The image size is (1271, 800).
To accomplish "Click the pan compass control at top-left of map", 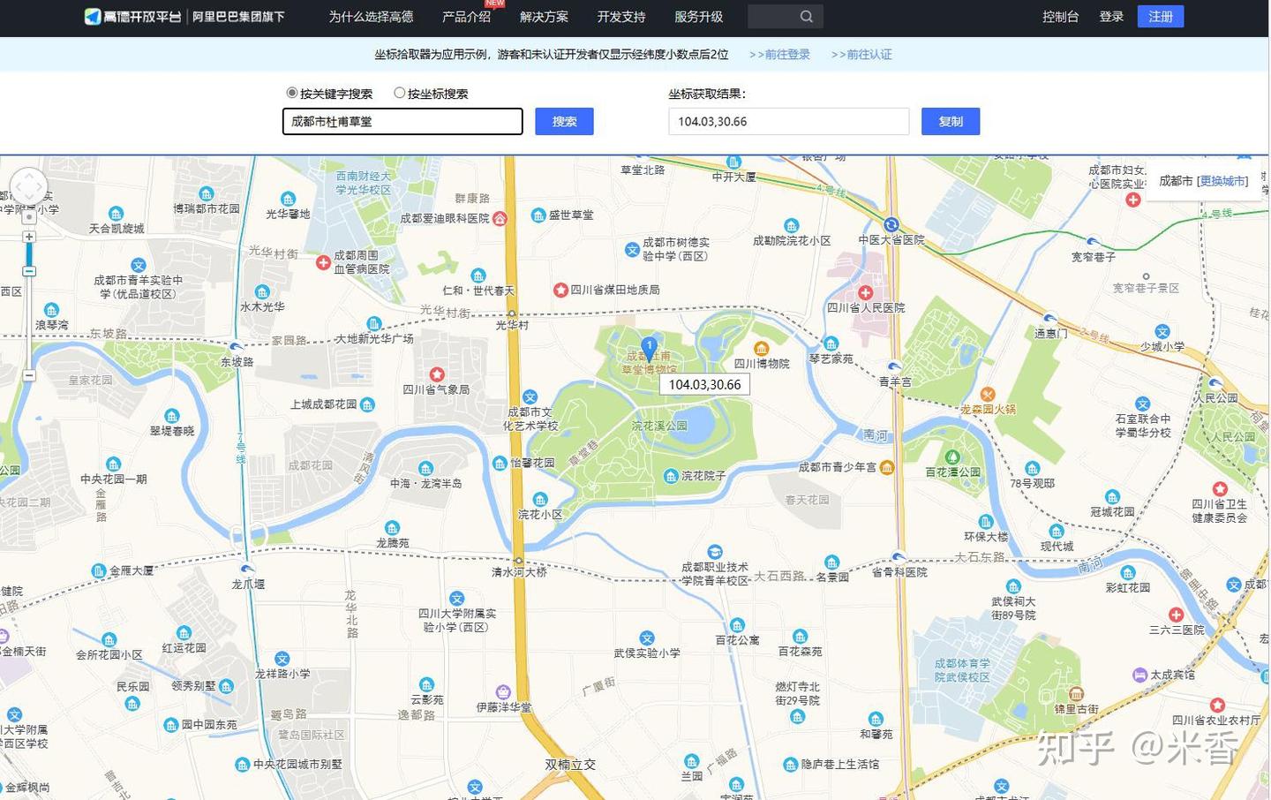I will coord(29,184).
